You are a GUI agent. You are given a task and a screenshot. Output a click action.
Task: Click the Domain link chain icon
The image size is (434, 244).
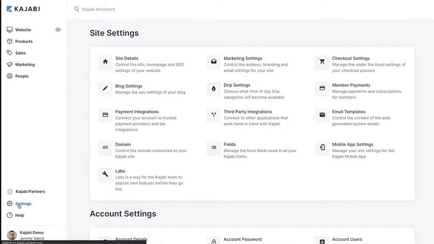tap(105, 147)
